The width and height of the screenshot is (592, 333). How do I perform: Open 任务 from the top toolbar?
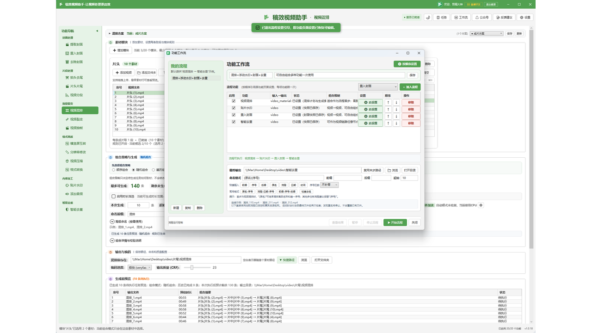442,17
